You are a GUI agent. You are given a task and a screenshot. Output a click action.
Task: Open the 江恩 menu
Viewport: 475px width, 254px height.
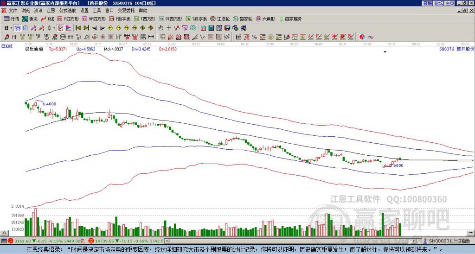pos(51,11)
